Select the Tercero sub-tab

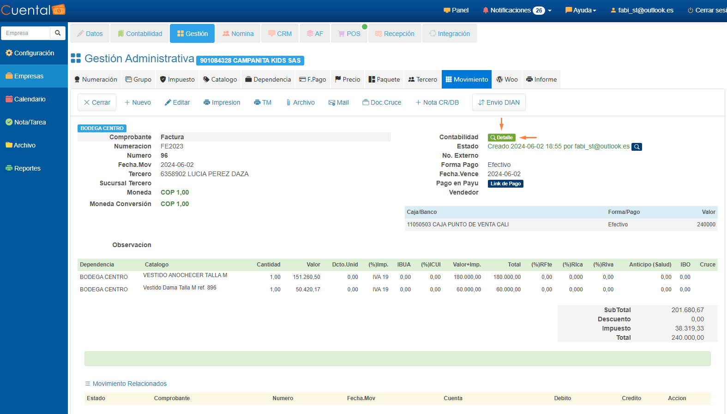click(422, 79)
